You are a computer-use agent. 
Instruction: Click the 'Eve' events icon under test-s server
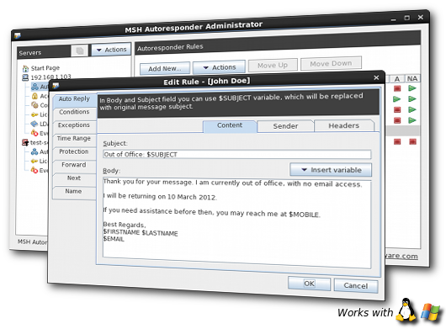(35, 170)
